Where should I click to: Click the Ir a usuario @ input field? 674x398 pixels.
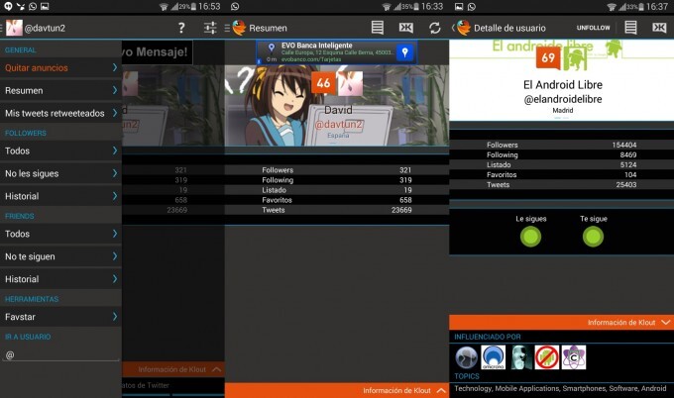click(59, 354)
